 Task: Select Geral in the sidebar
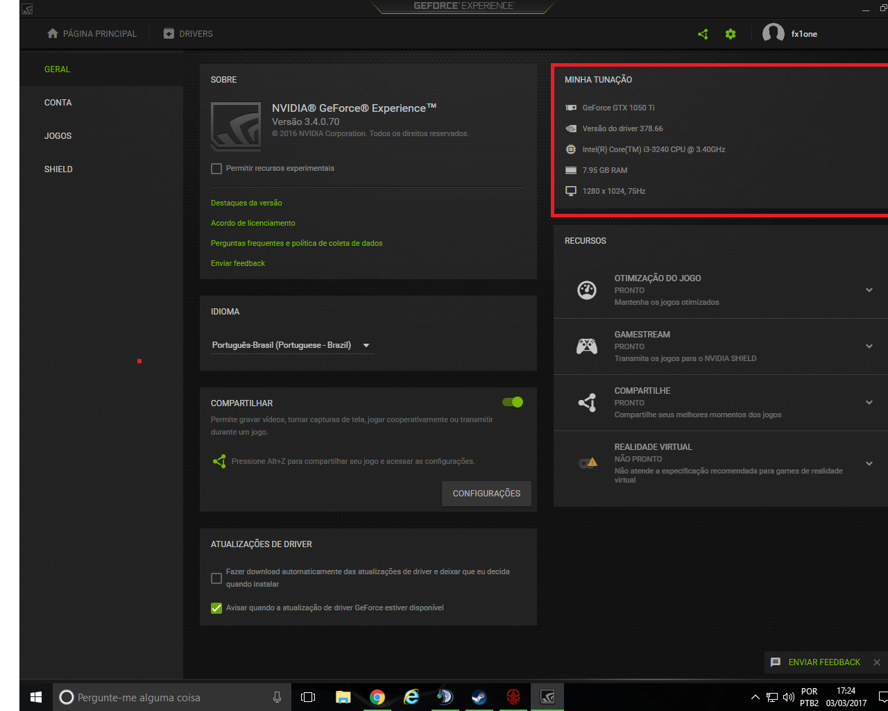coord(101,69)
